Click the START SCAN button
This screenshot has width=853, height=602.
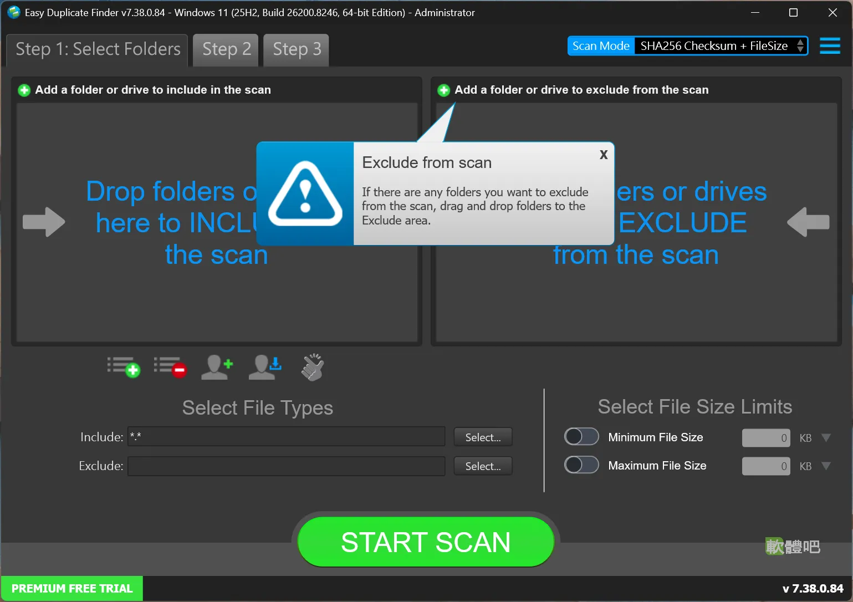(x=426, y=542)
